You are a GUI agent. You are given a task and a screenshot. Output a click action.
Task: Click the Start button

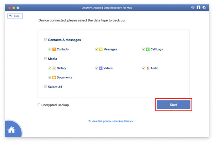pos(173,105)
